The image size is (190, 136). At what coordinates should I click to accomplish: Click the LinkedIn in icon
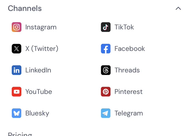click(16, 70)
